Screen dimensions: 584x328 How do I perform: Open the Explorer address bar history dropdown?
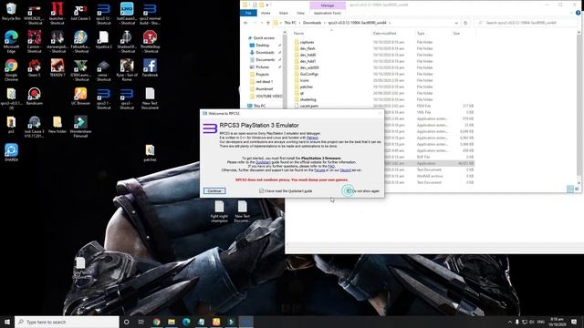point(456,23)
